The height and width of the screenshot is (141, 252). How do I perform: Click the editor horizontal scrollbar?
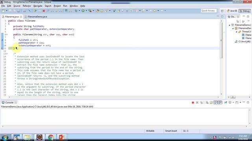coord(113,97)
